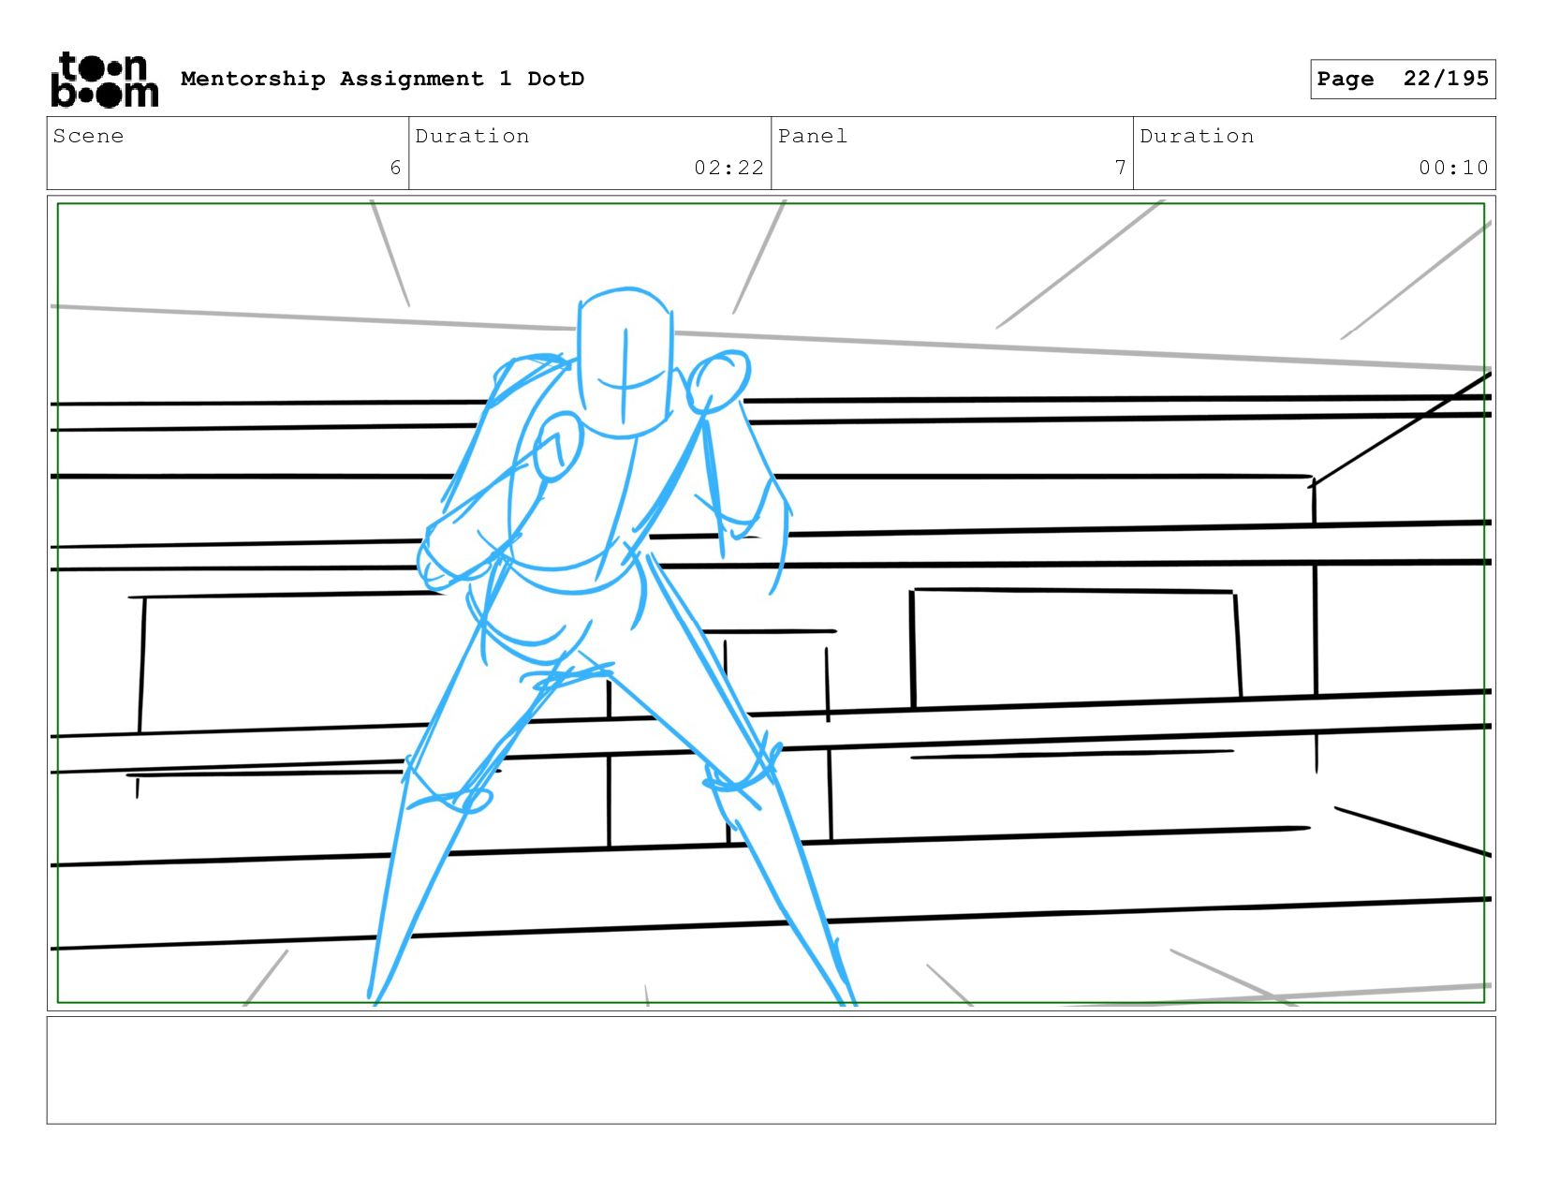Click the long gray horizon line above the ropes

[1030, 346]
